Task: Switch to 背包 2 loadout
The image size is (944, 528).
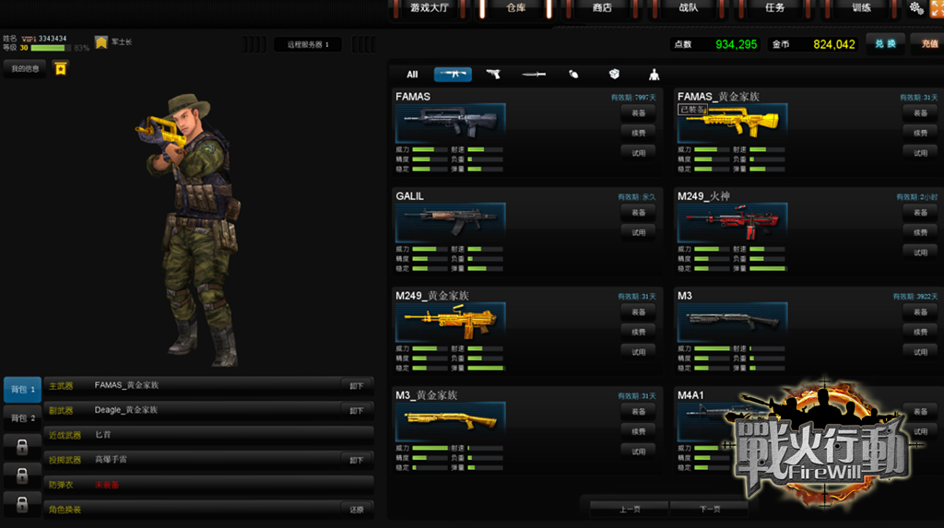Action: [22, 418]
